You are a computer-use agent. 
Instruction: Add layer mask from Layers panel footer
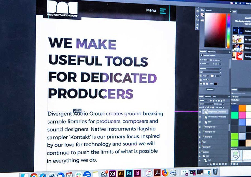coord(214,164)
